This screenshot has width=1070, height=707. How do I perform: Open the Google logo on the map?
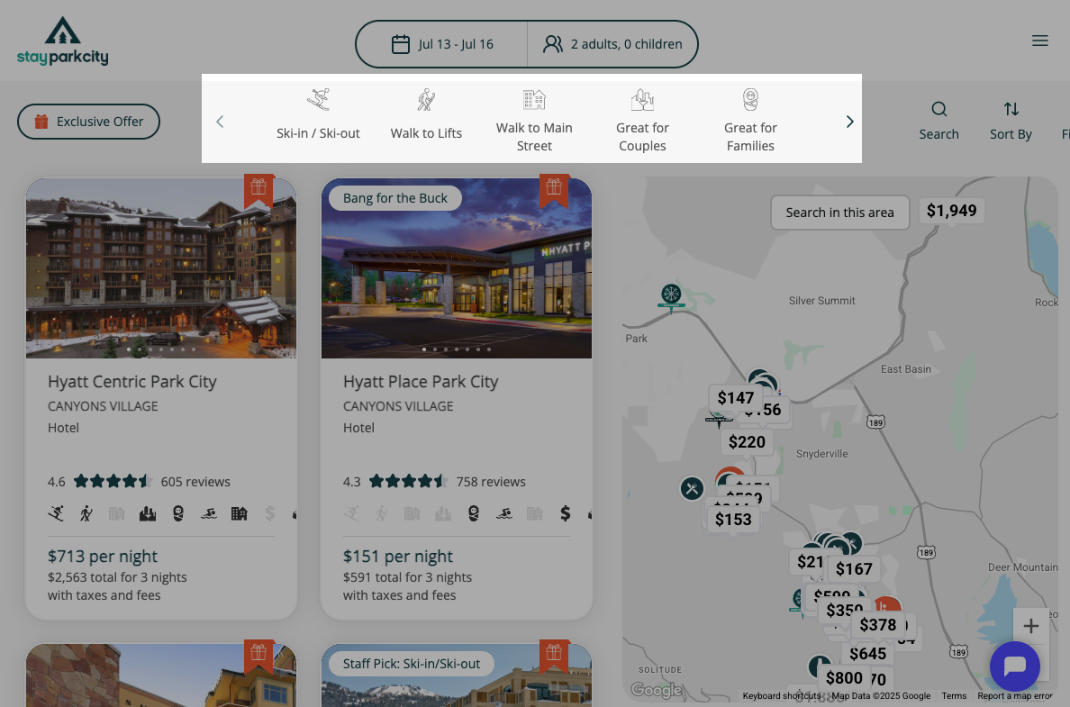point(656,690)
